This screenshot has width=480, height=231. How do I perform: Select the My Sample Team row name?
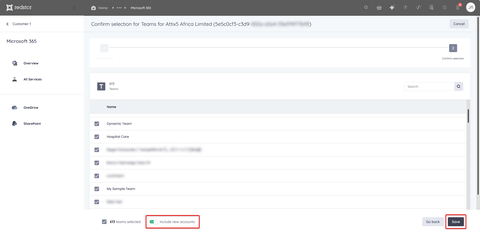(x=121, y=189)
